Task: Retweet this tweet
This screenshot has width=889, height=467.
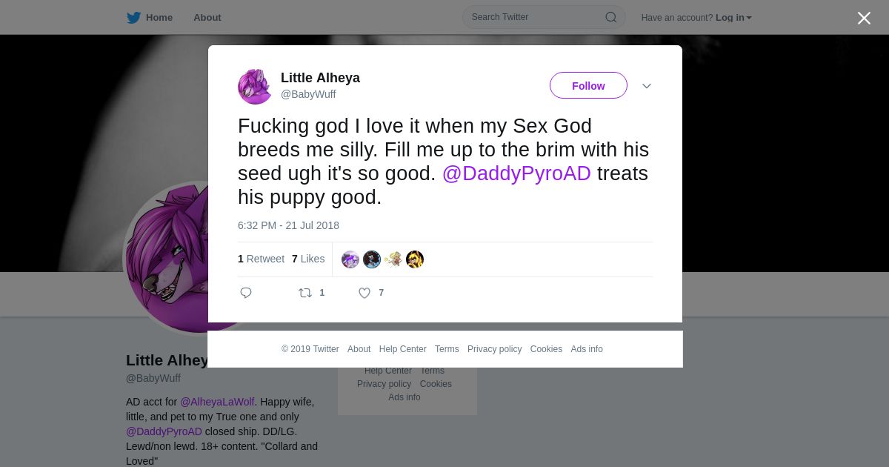Action: click(x=305, y=293)
